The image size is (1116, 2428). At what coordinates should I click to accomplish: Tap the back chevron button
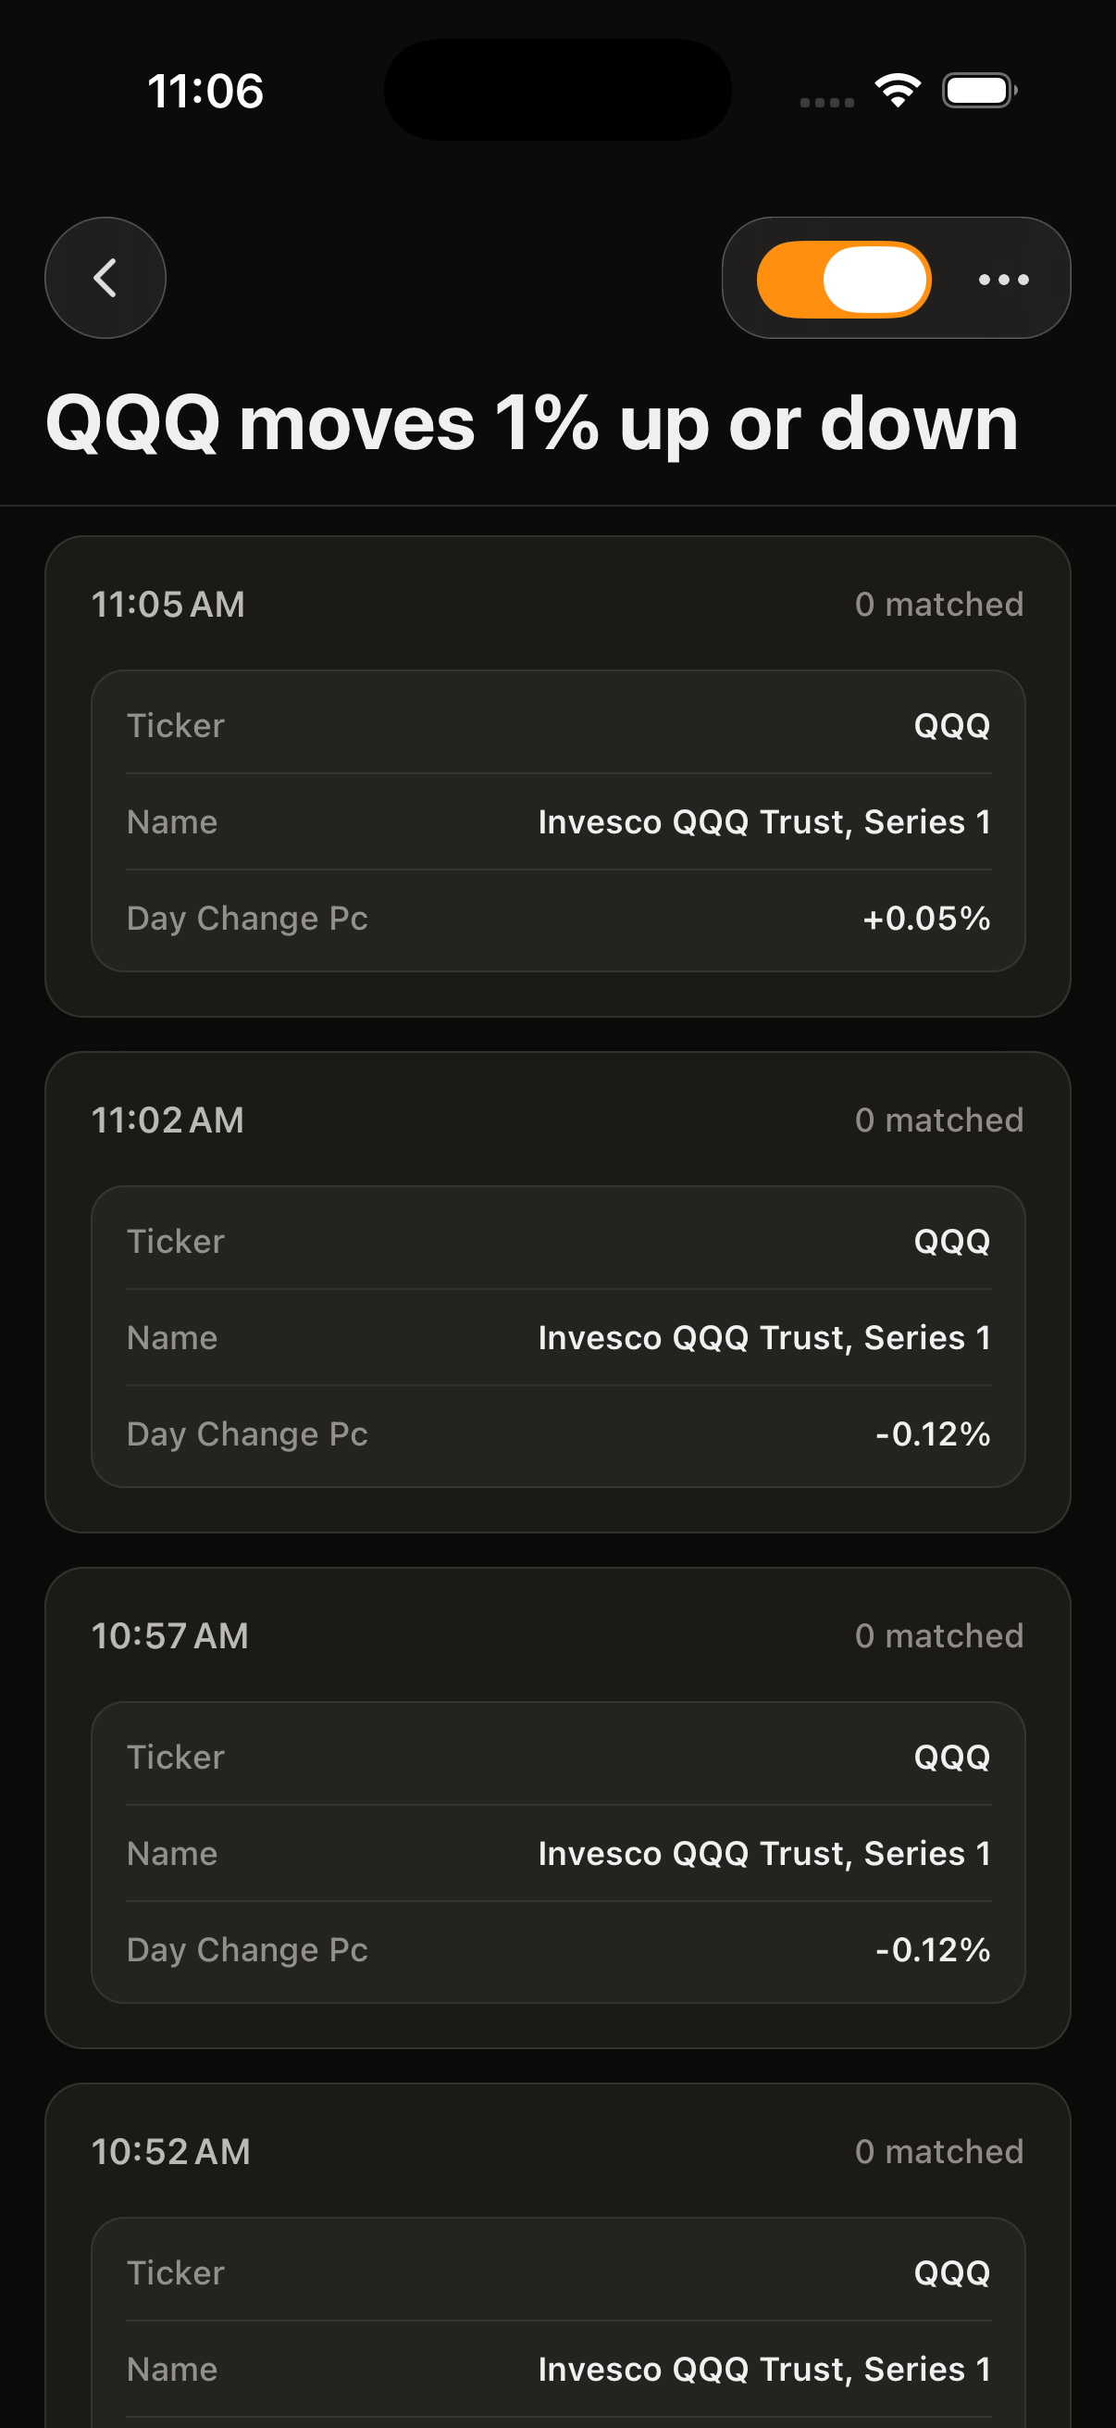click(105, 278)
